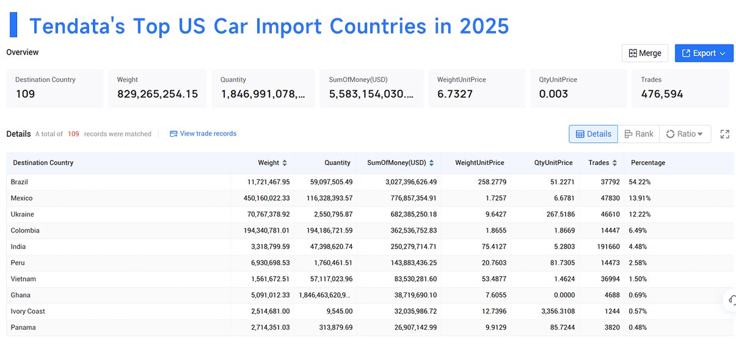Select the India row

click(x=370, y=247)
